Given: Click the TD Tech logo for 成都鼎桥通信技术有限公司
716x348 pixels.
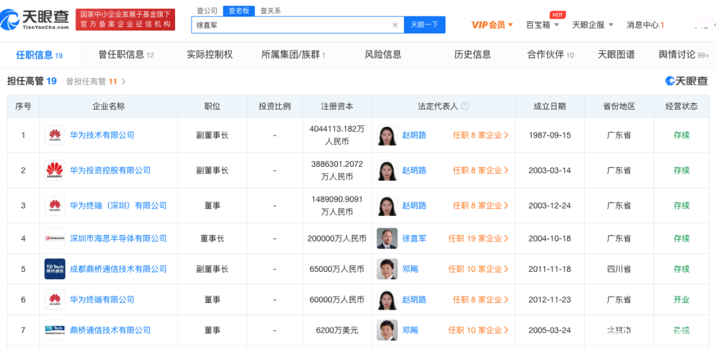Looking at the screenshot, I should pyautogui.click(x=54, y=269).
